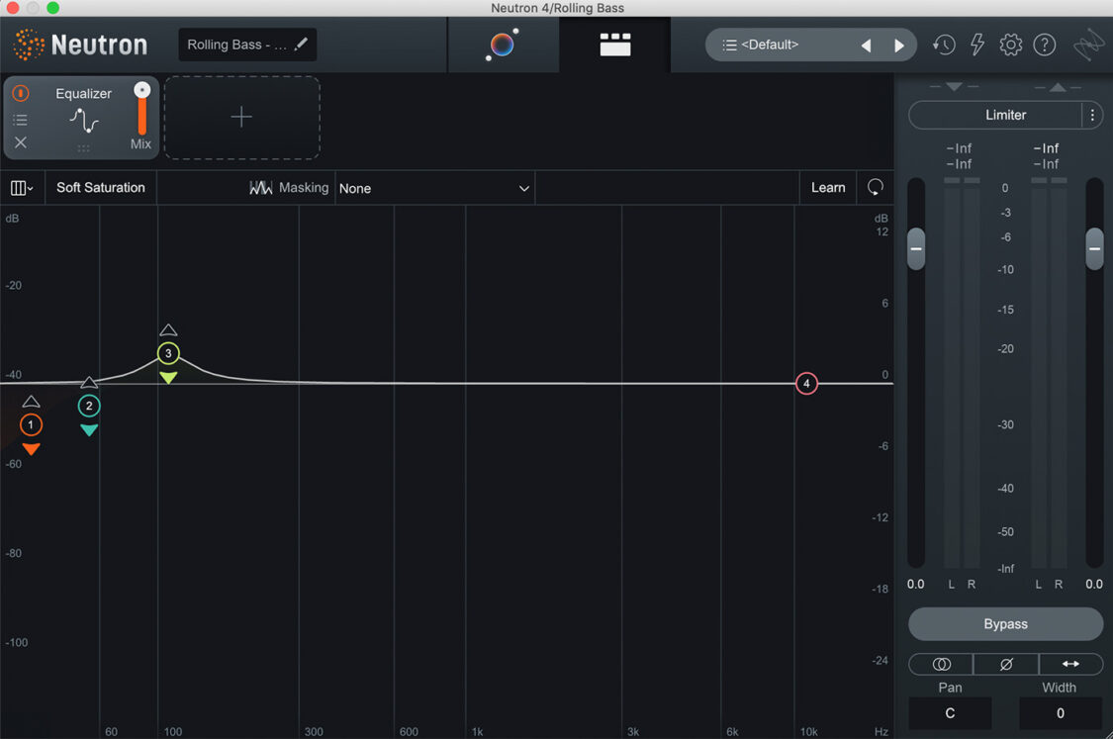Enable Masking meter
The width and height of the screenshot is (1113, 739).
pos(289,187)
